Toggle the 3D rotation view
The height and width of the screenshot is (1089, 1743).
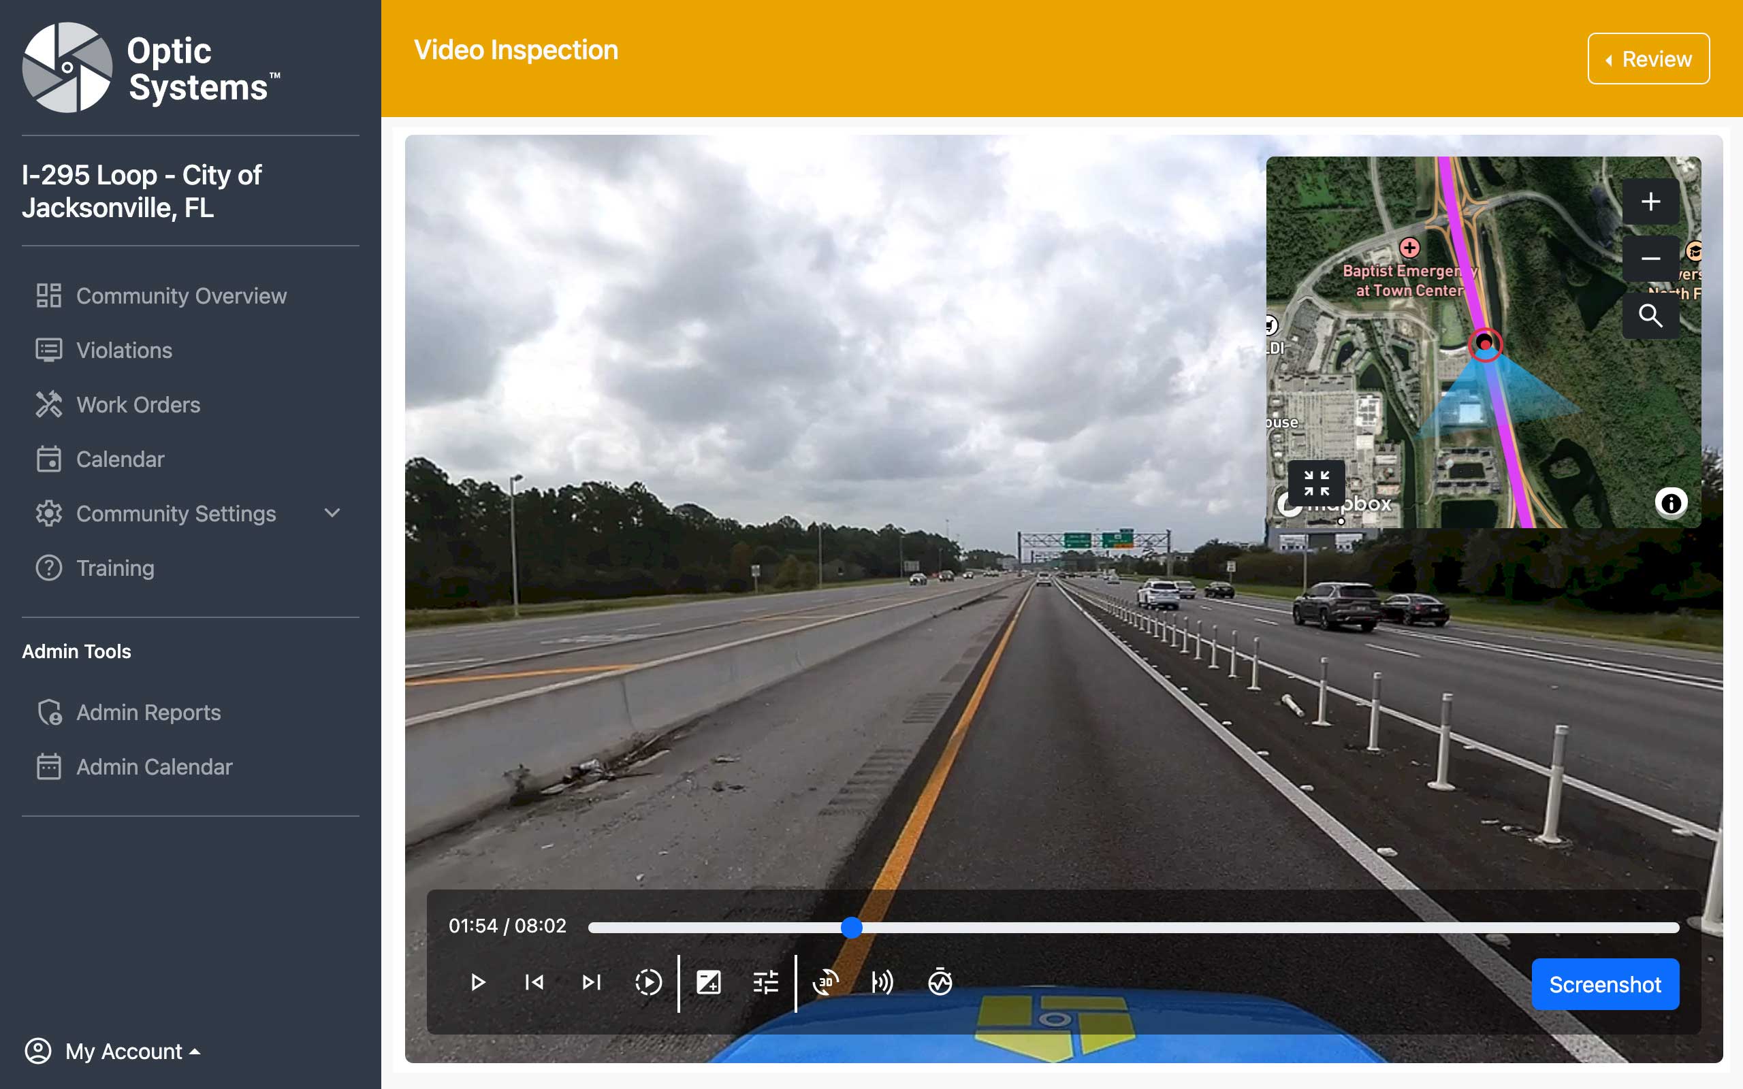pos(825,982)
